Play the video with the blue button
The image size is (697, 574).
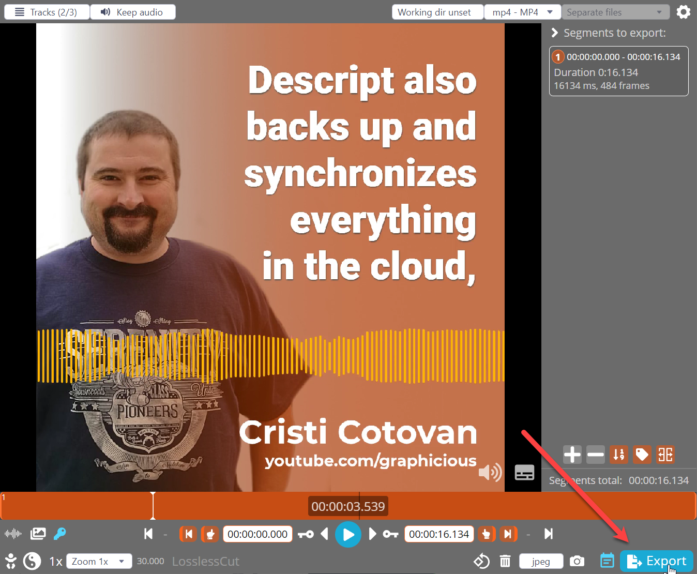[348, 534]
